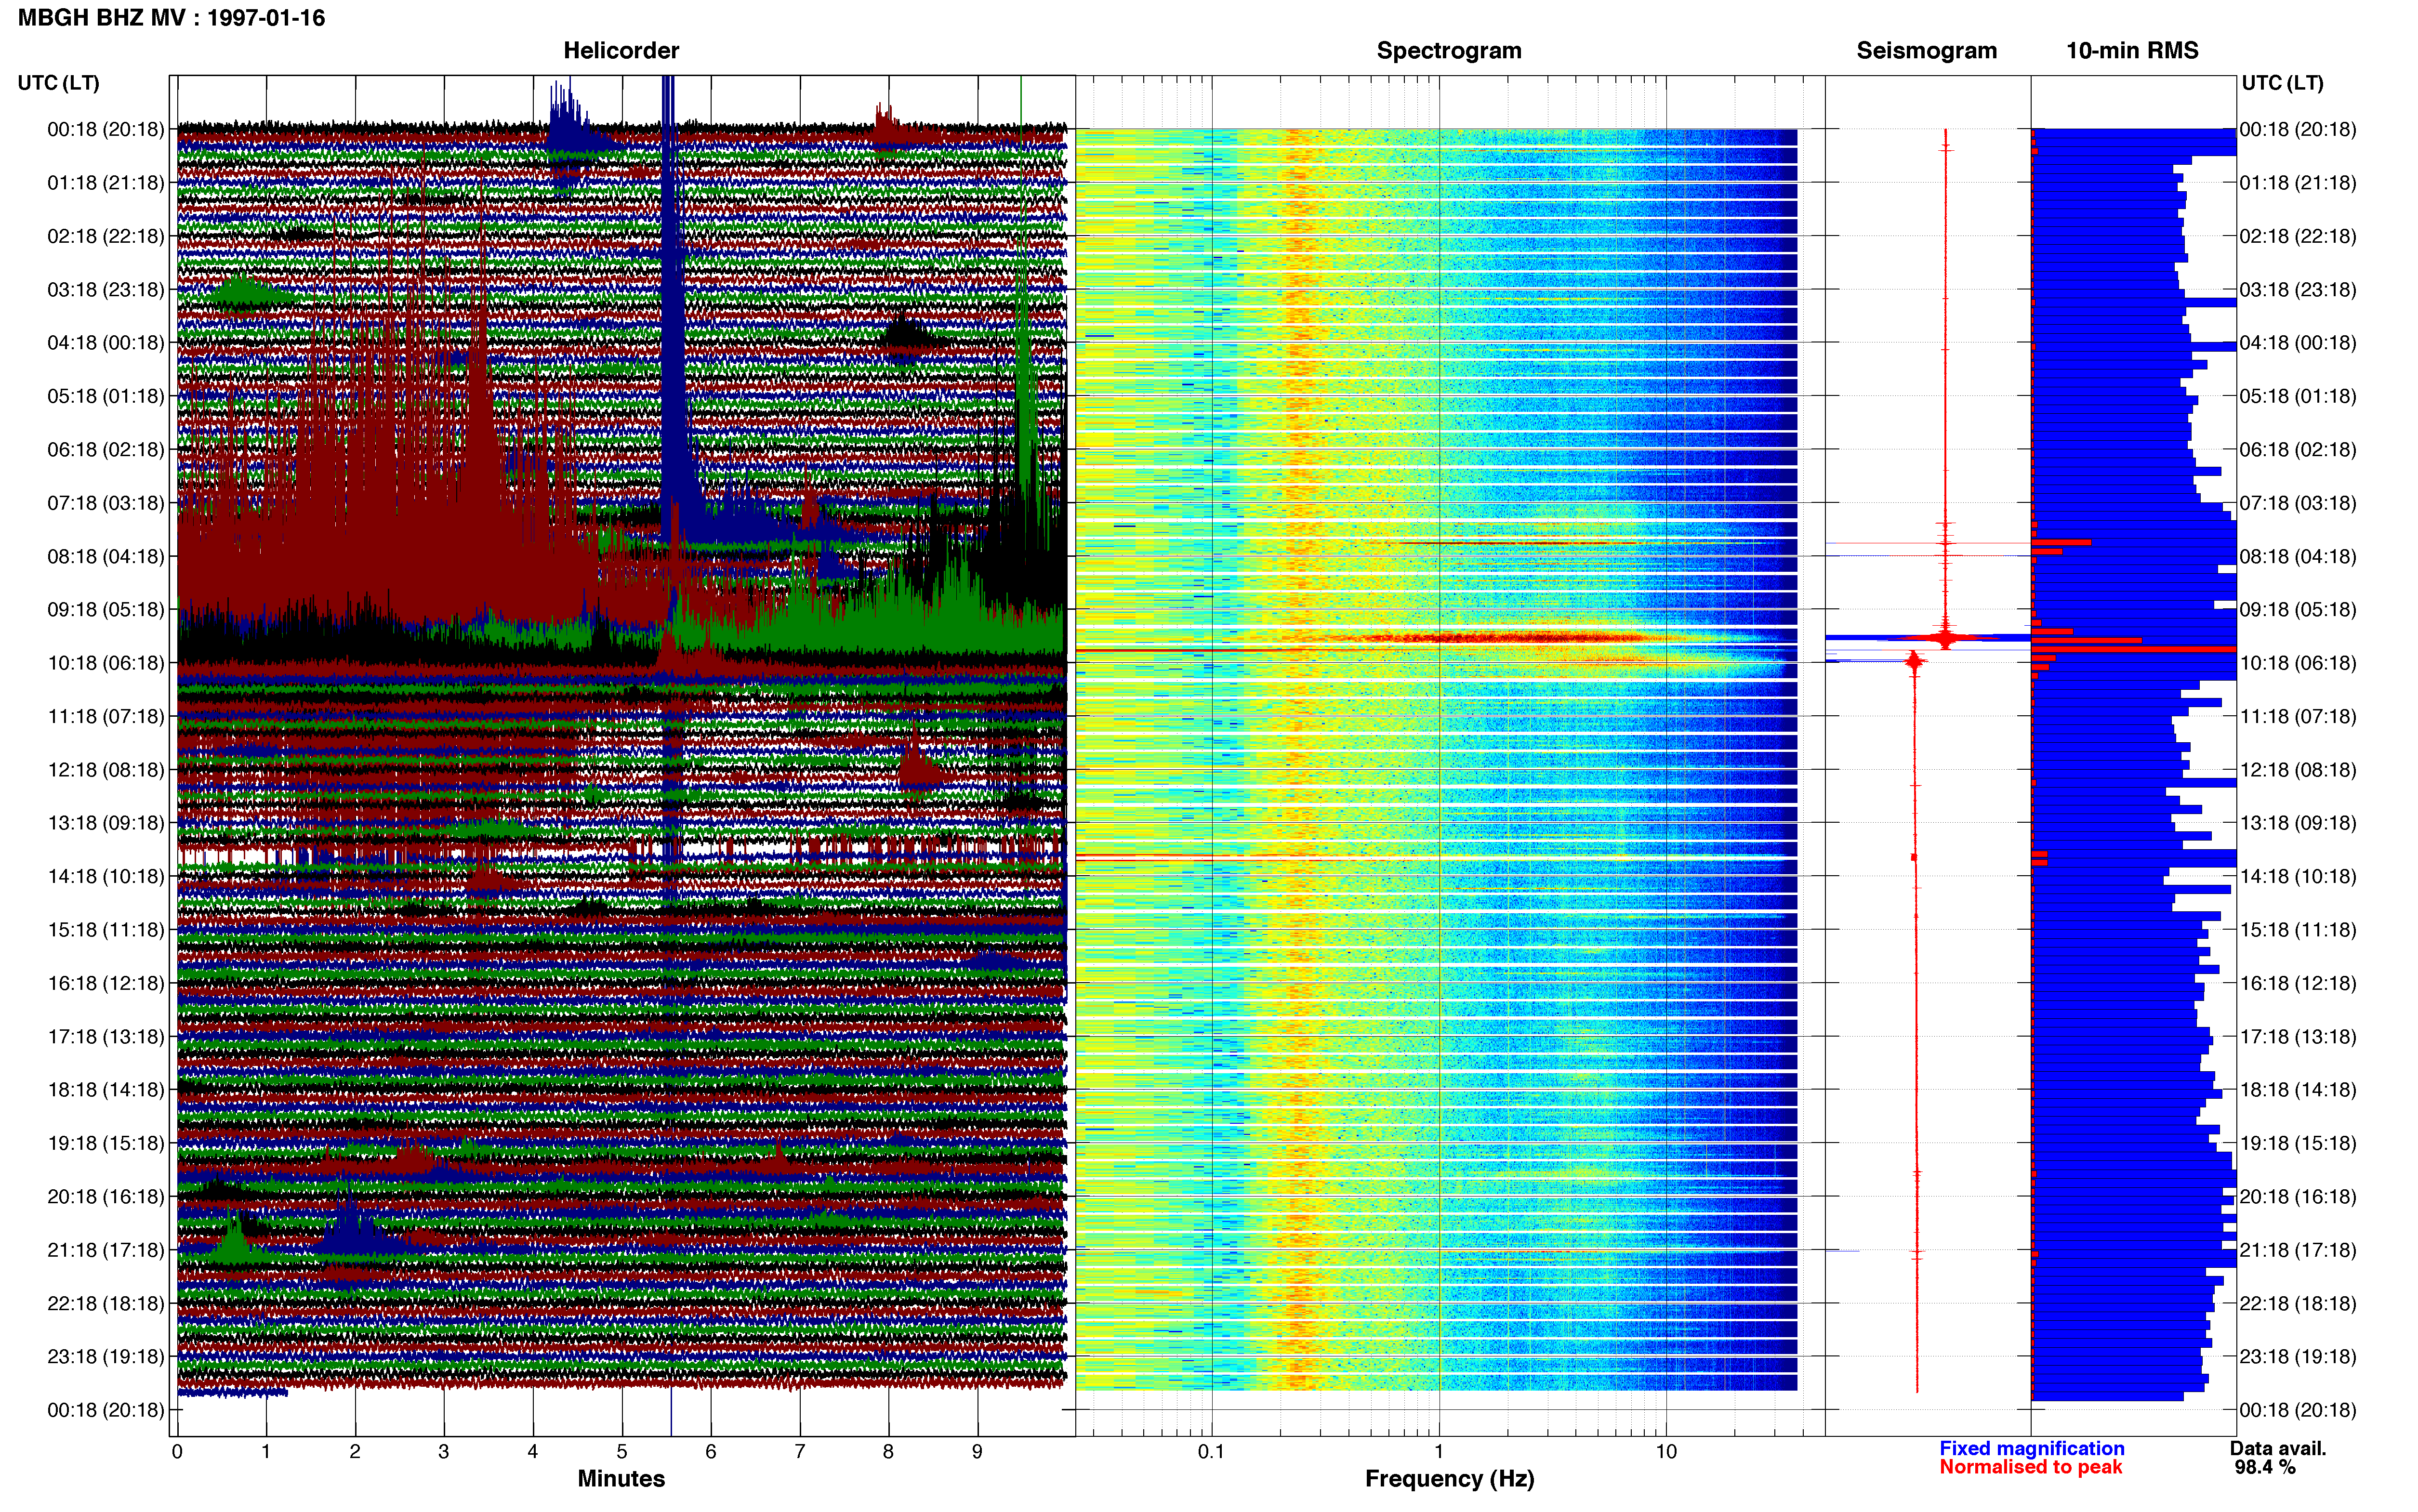Click the longest red RMS bar near 10:00
This screenshot has width=2418, height=1512.
tap(2134, 650)
